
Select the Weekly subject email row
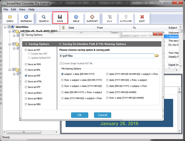pyautogui.click(x=173, y=57)
